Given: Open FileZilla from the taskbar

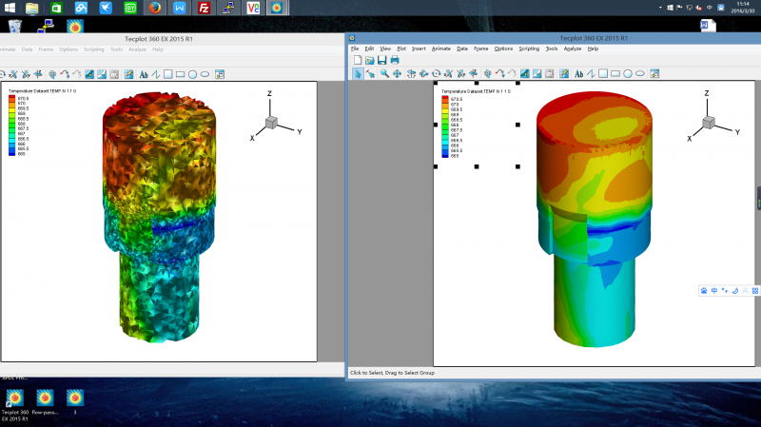Looking at the screenshot, I should point(204,9).
